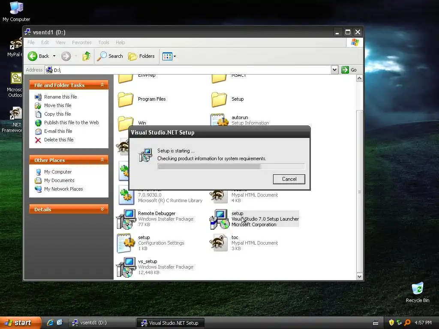The image size is (439, 329).
Task: Open My Computer in Other Places
Action: coord(58,172)
